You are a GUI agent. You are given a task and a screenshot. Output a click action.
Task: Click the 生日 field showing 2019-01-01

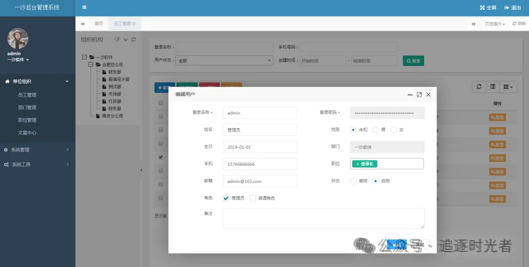[260, 147]
